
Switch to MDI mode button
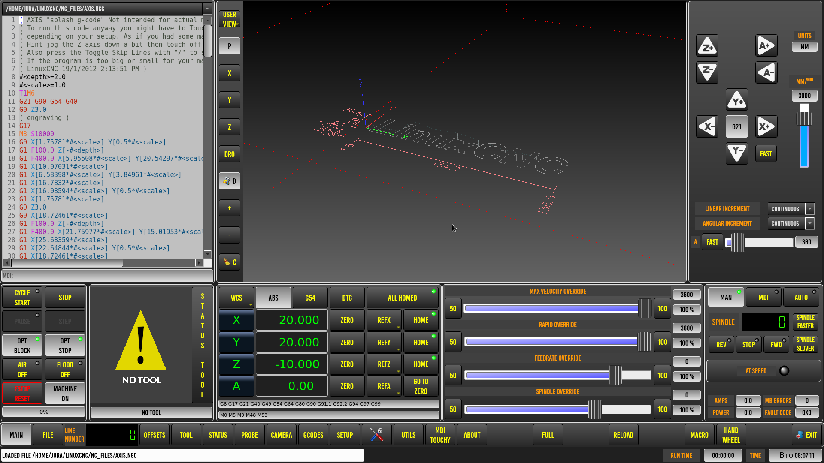click(763, 297)
